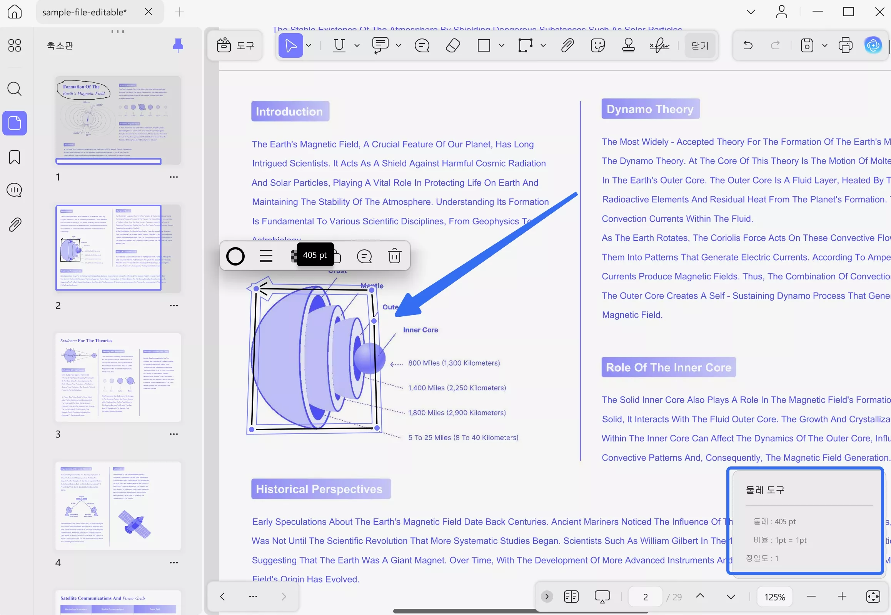Viewport: 891px width, 615px height.
Task: Open the stamp tool
Action: (x=629, y=45)
